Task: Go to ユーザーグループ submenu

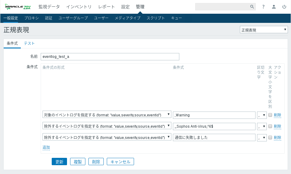Action: point(73,18)
